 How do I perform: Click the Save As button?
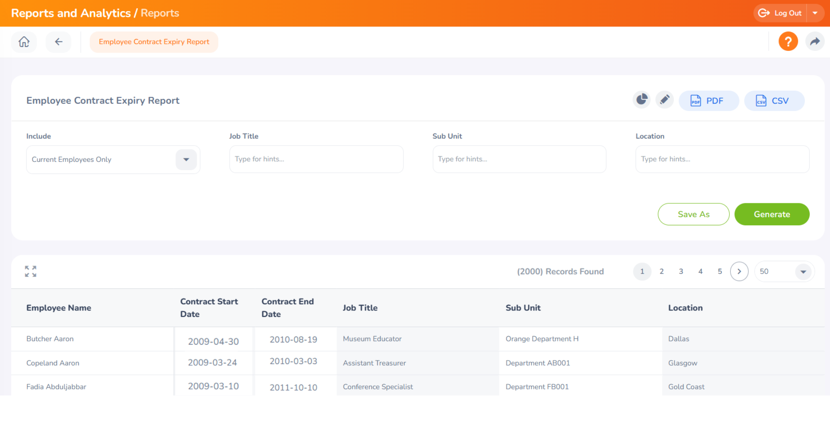pyautogui.click(x=693, y=215)
